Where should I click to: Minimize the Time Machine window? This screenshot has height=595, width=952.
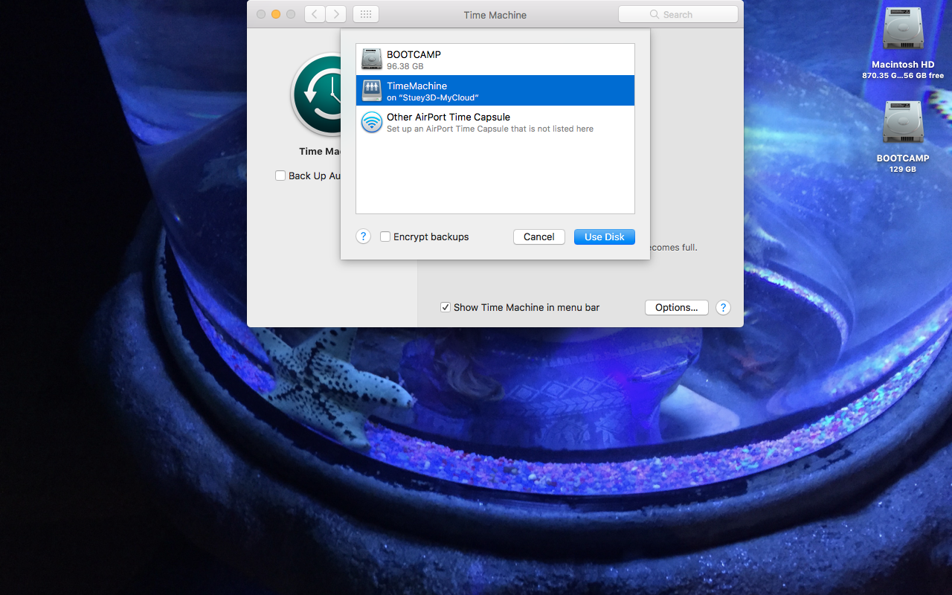276,14
